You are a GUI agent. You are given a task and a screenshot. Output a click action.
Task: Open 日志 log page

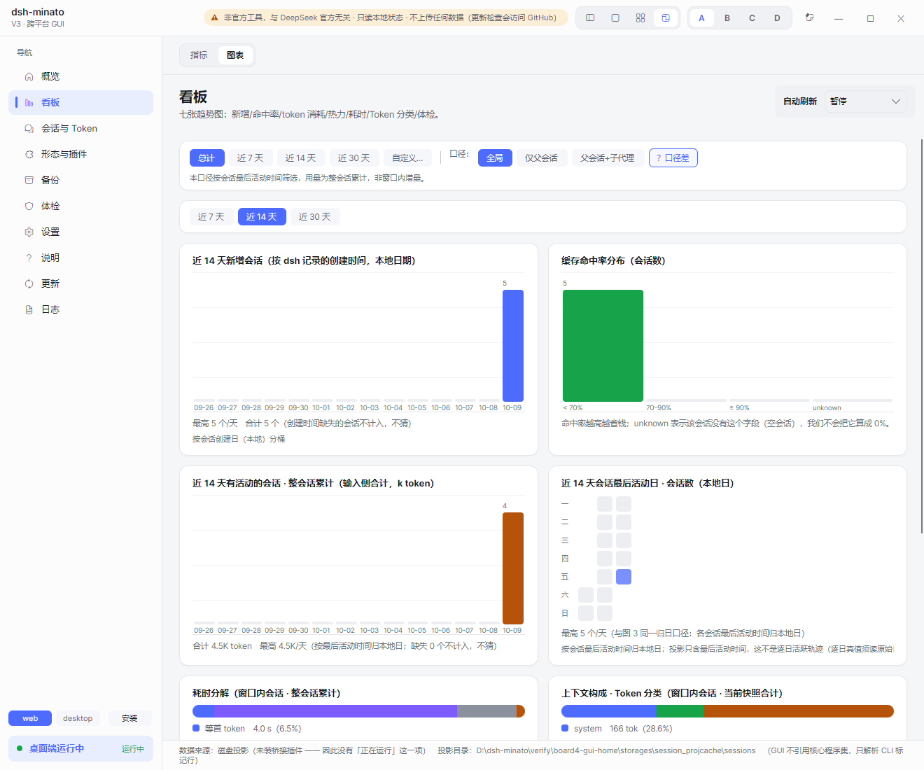click(x=80, y=309)
